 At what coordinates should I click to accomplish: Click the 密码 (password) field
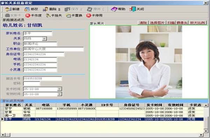click(x=31, y=84)
